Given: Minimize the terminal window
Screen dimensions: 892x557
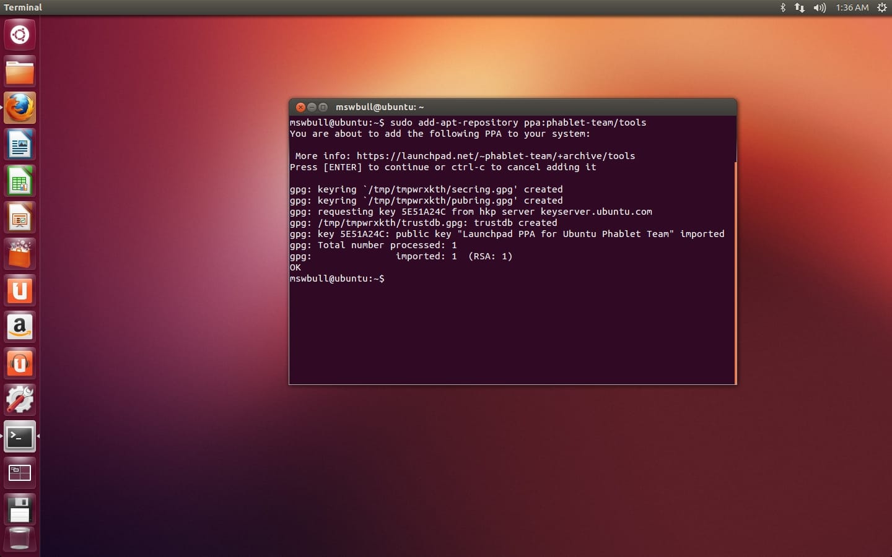Looking at the screenshot, I should pyautogui.click(x=312, y=107).
